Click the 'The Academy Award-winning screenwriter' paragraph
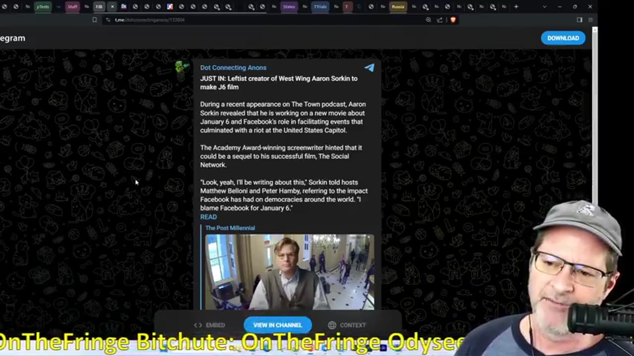The image size is (634, 356). pyautogui.click(x=281, y=156)
